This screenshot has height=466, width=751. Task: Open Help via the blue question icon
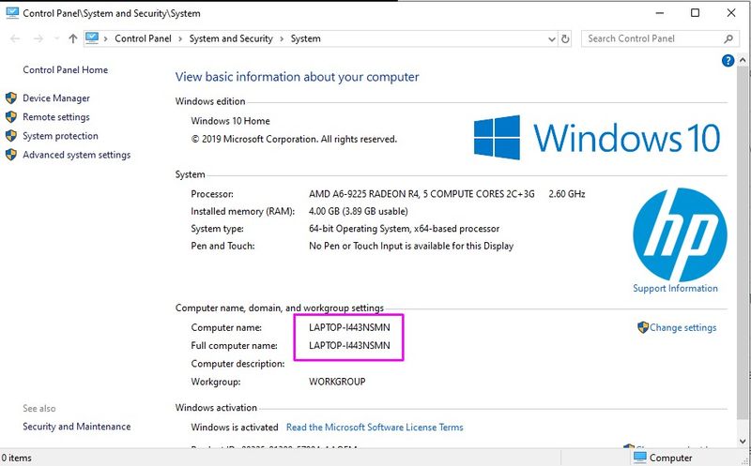pos(728,61)
